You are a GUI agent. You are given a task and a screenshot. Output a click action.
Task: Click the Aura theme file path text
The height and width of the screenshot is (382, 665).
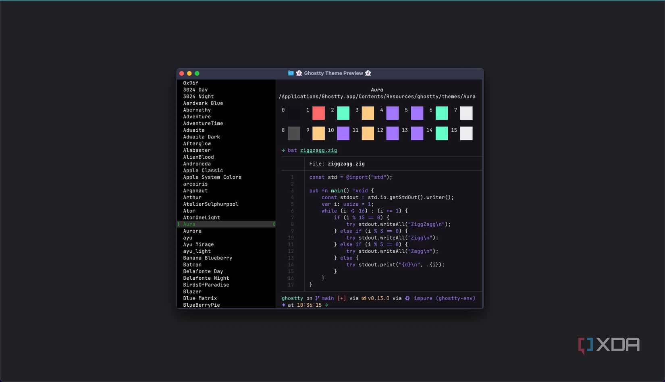pos(377,96)
